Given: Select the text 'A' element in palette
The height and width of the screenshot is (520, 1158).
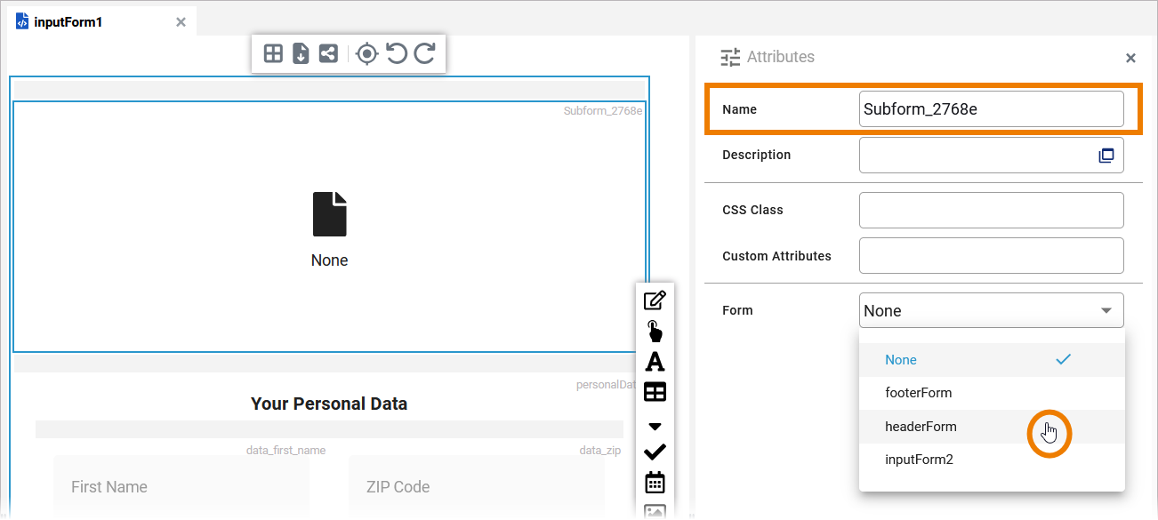Looking at the screenshot, I should (655, 362).
